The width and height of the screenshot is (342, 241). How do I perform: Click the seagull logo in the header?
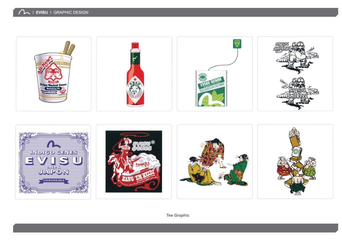point(24,12)
